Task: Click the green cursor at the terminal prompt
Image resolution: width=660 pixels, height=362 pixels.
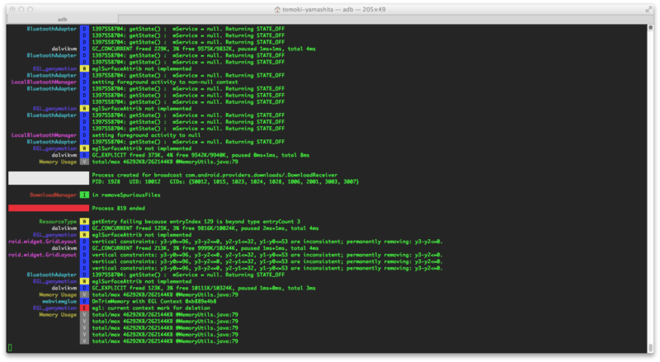Action: coord(10,348)
